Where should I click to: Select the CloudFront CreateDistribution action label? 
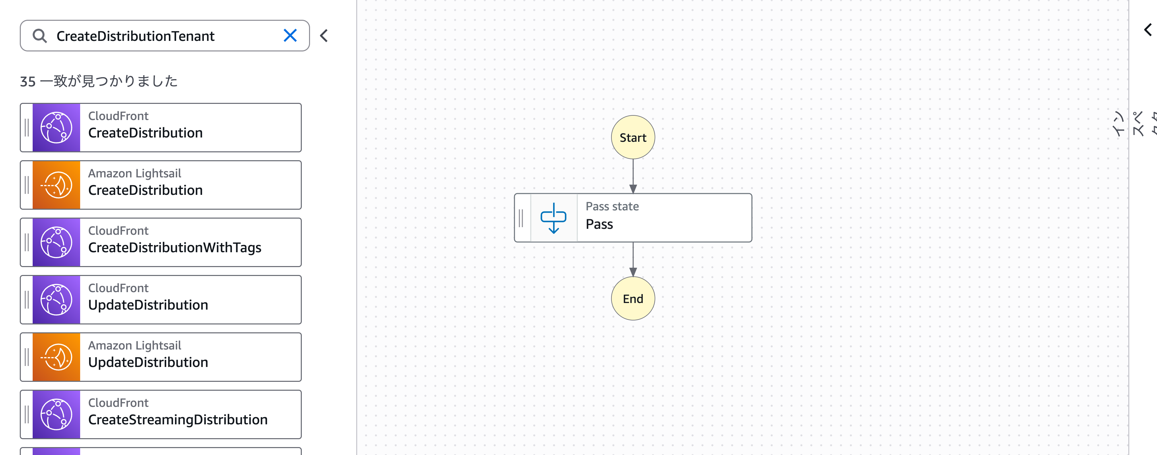(x=145, y=133)
